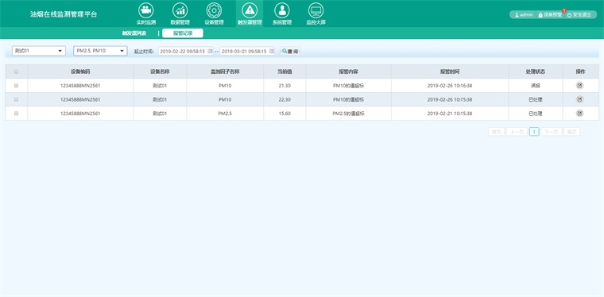Check the PM2.5 row's checkbox
Viewport: 604px width, 297px height.
pyautogui.click(x=16, y=114)
